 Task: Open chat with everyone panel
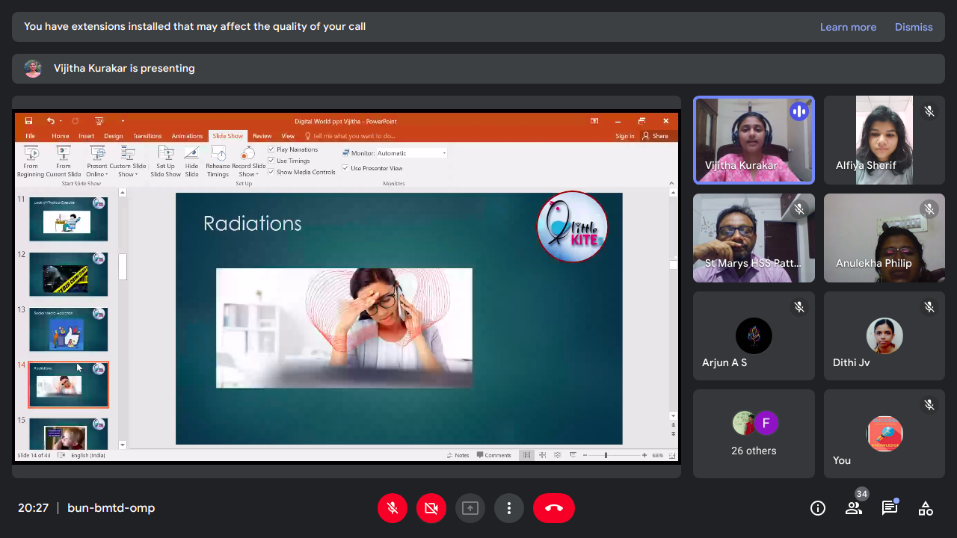pyautogui.click(x=890, y=508)
